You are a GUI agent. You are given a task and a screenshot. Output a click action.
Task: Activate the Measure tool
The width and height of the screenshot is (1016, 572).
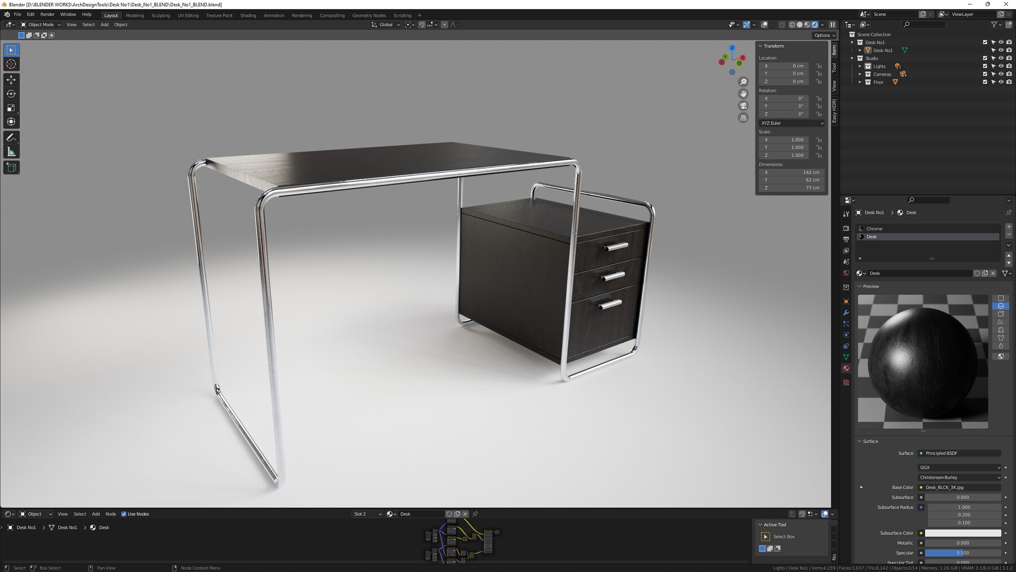click(11, 151)
